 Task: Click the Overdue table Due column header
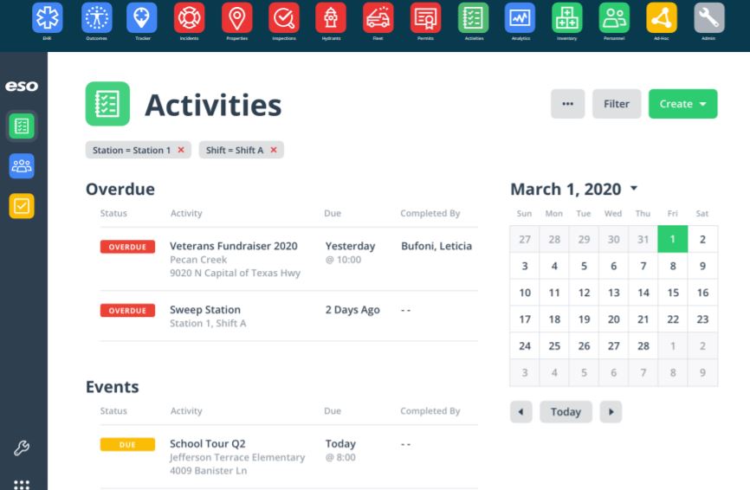pos(333,213)
